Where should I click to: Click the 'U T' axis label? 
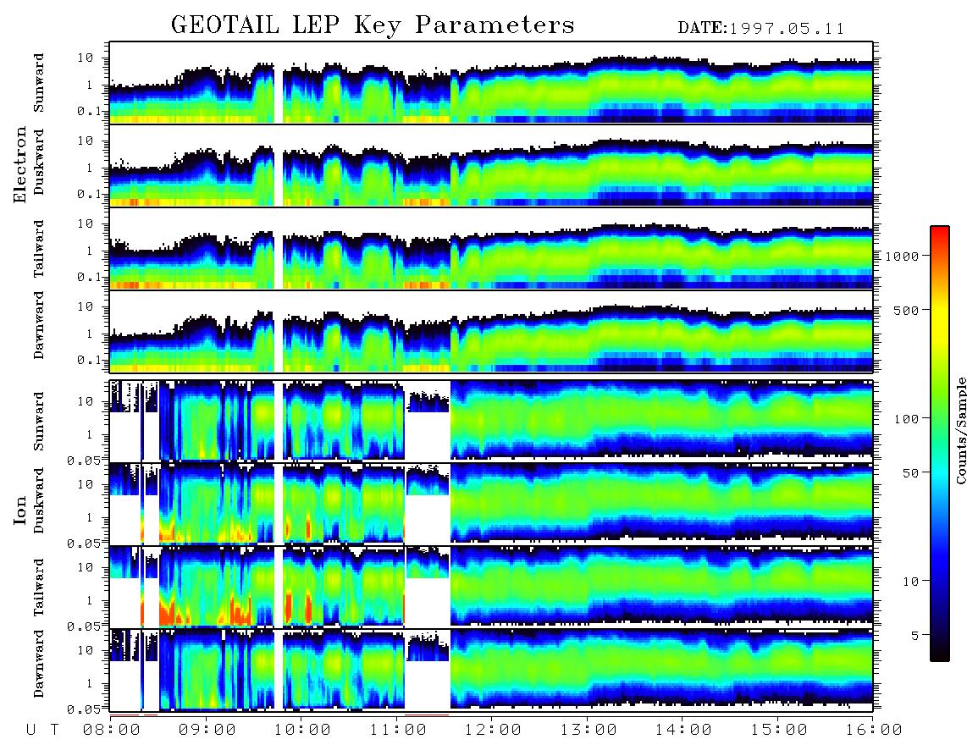point(42,730)
